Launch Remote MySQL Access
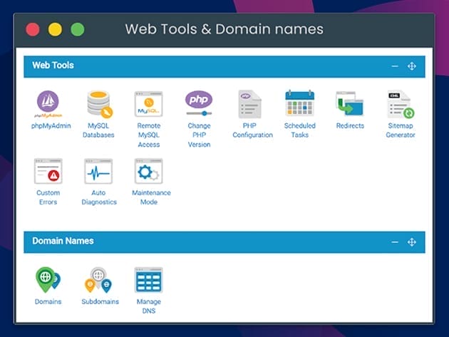The image size is (449, 337). pyautogui.click(x=149, y=104)
